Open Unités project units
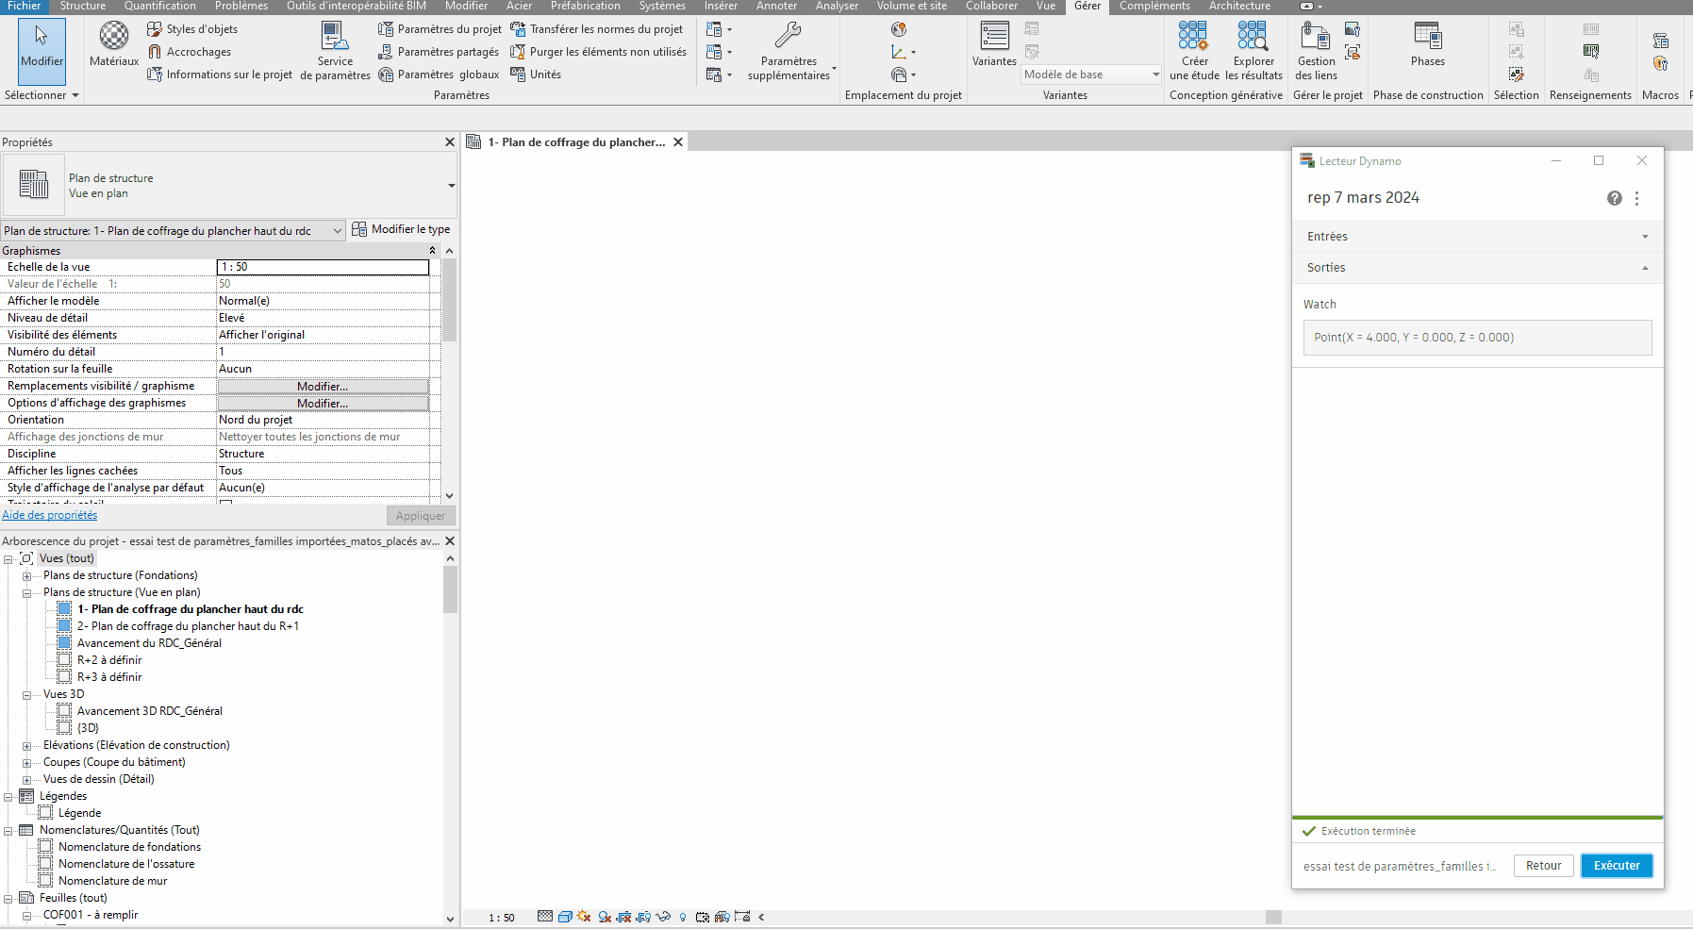This screenshot has height=929, width=1693. (536, 75)
